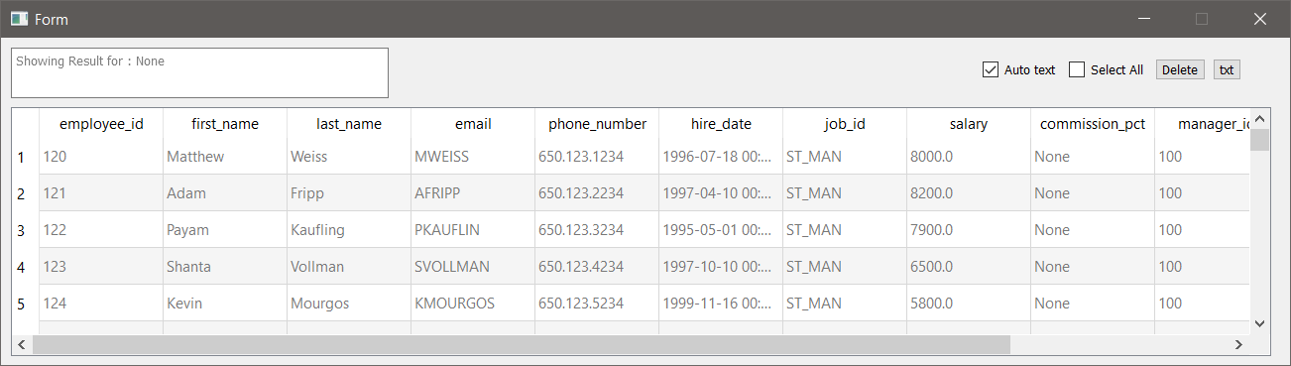Select row header 1
This screenshot has height=366, width=1291.
point(25,157)
